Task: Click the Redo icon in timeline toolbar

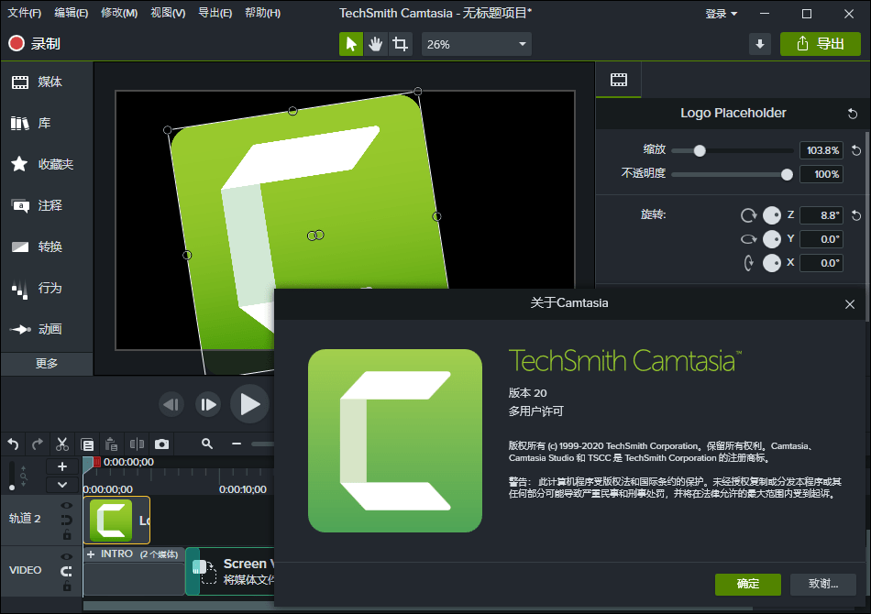Action: coord(38,444)
